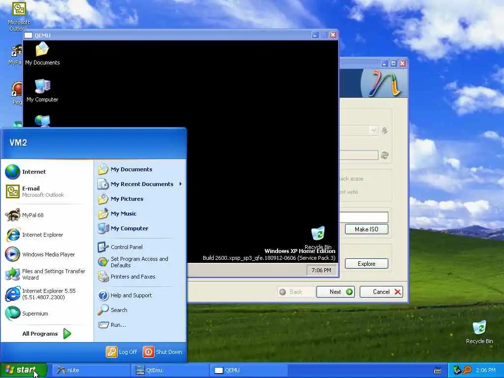This screenshot has width=504, height=378.
Task: Expand My Recent Documents submenu
Action: click(x=140, y=184)
